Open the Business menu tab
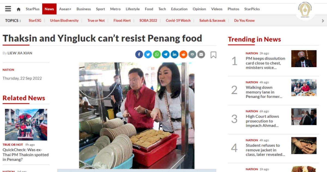Screen dimensions: 327x172 84,9
